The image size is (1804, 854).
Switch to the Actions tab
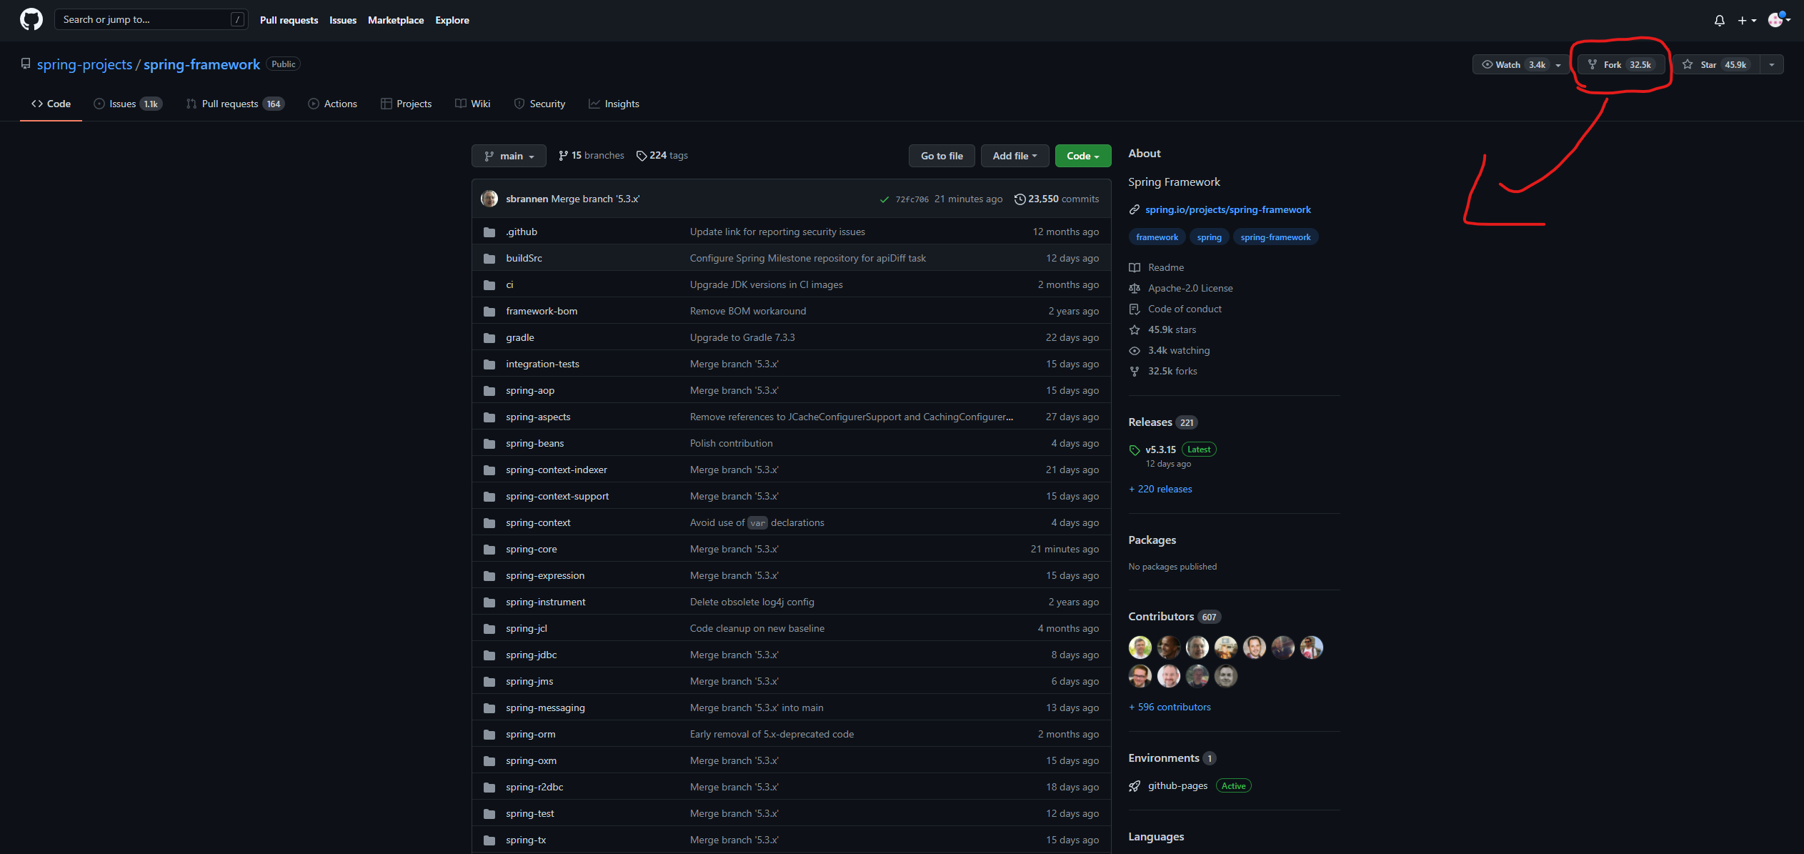point(332,104)
